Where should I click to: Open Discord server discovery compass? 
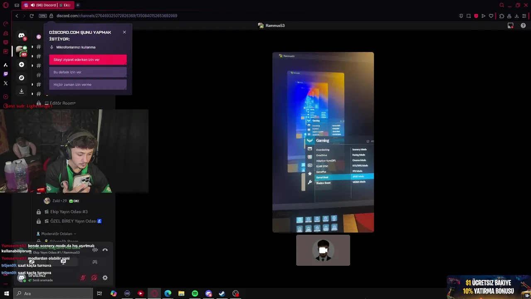pos(22,78)
